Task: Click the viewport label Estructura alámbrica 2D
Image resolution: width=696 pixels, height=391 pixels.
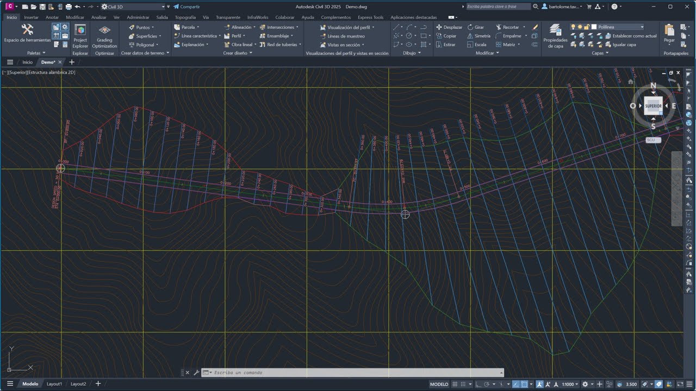Action: click(x=51, y=72)
